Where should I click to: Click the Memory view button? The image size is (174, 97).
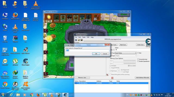coord(82,78)
